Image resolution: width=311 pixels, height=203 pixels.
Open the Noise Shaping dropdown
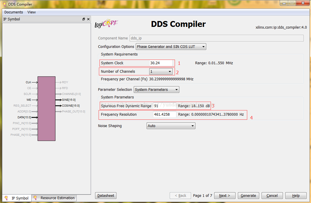coord(171,126)
